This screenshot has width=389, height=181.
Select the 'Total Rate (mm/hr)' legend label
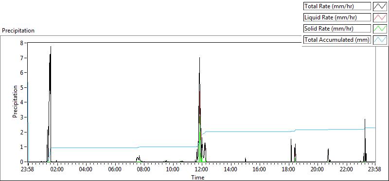(x=337, y=6)
